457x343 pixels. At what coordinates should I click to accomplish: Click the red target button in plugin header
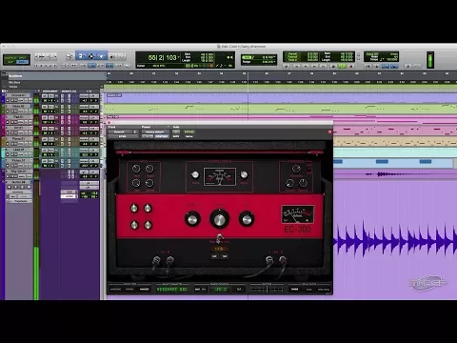(329, 131)
